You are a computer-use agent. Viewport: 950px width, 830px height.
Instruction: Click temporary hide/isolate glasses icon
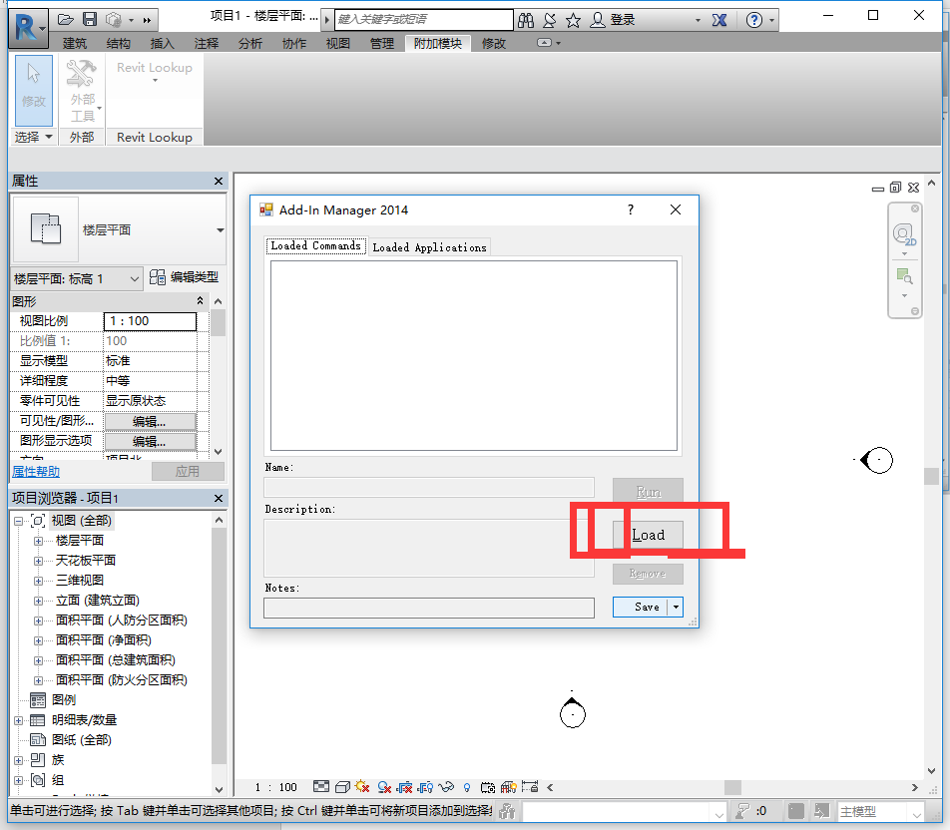tap(446, 787)
